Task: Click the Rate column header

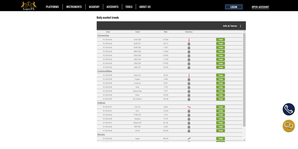Action: point(166,32)
